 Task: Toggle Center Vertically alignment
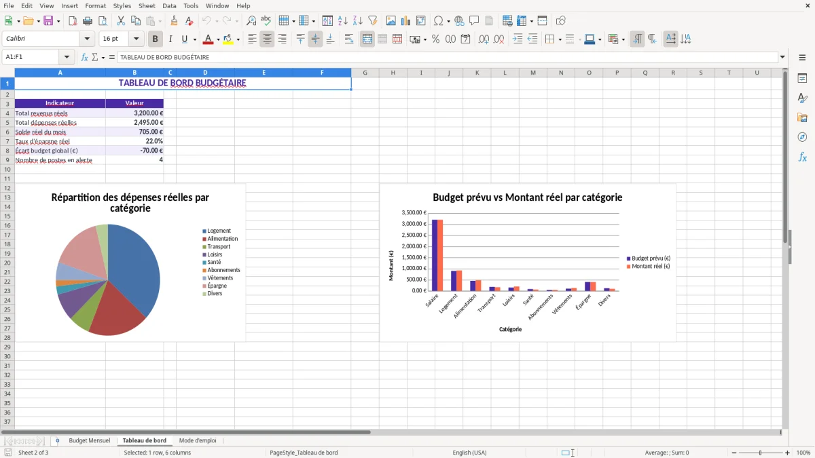point(315,39)
